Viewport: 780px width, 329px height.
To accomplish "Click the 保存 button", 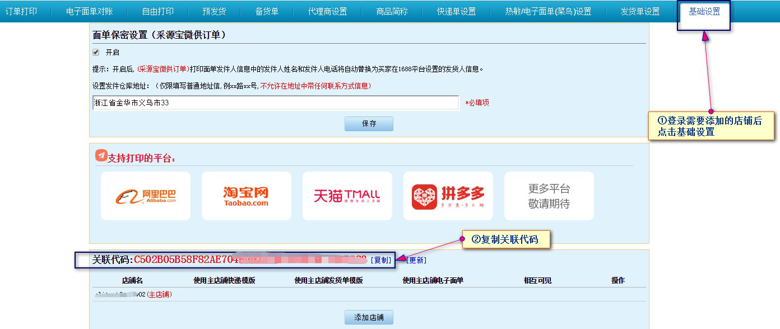I will [x=369, y=124].
